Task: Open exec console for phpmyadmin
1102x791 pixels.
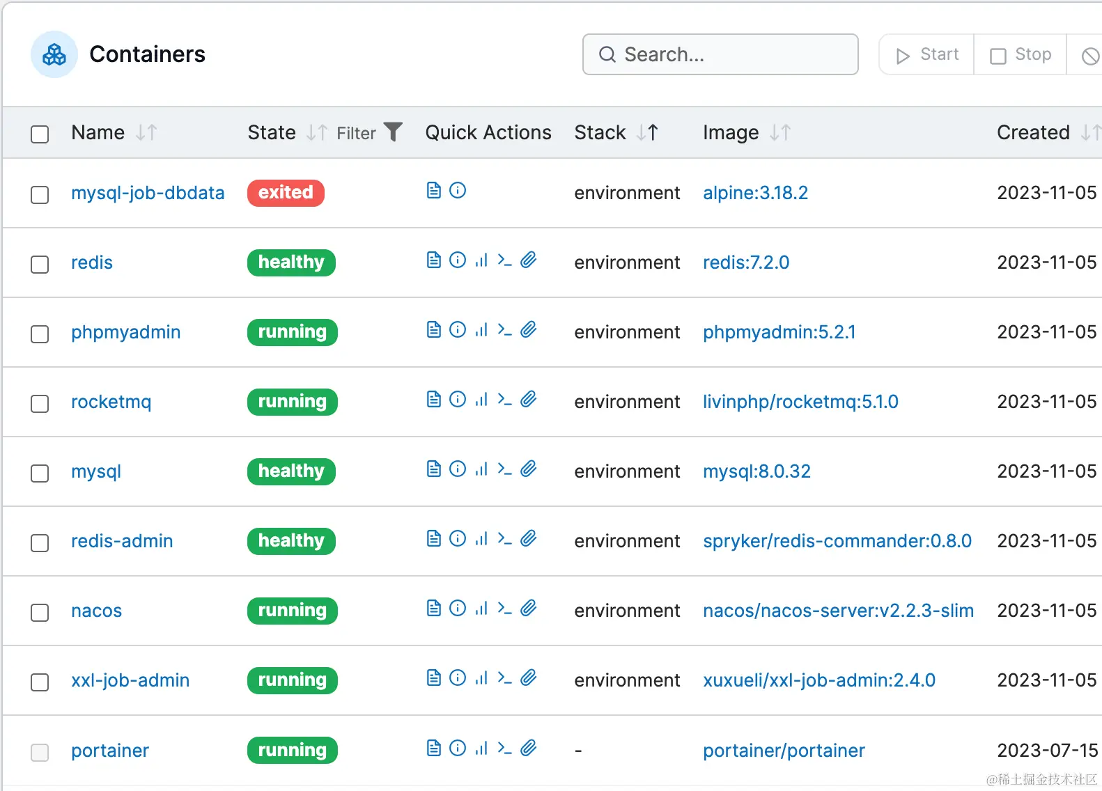Action: (505, 329)
